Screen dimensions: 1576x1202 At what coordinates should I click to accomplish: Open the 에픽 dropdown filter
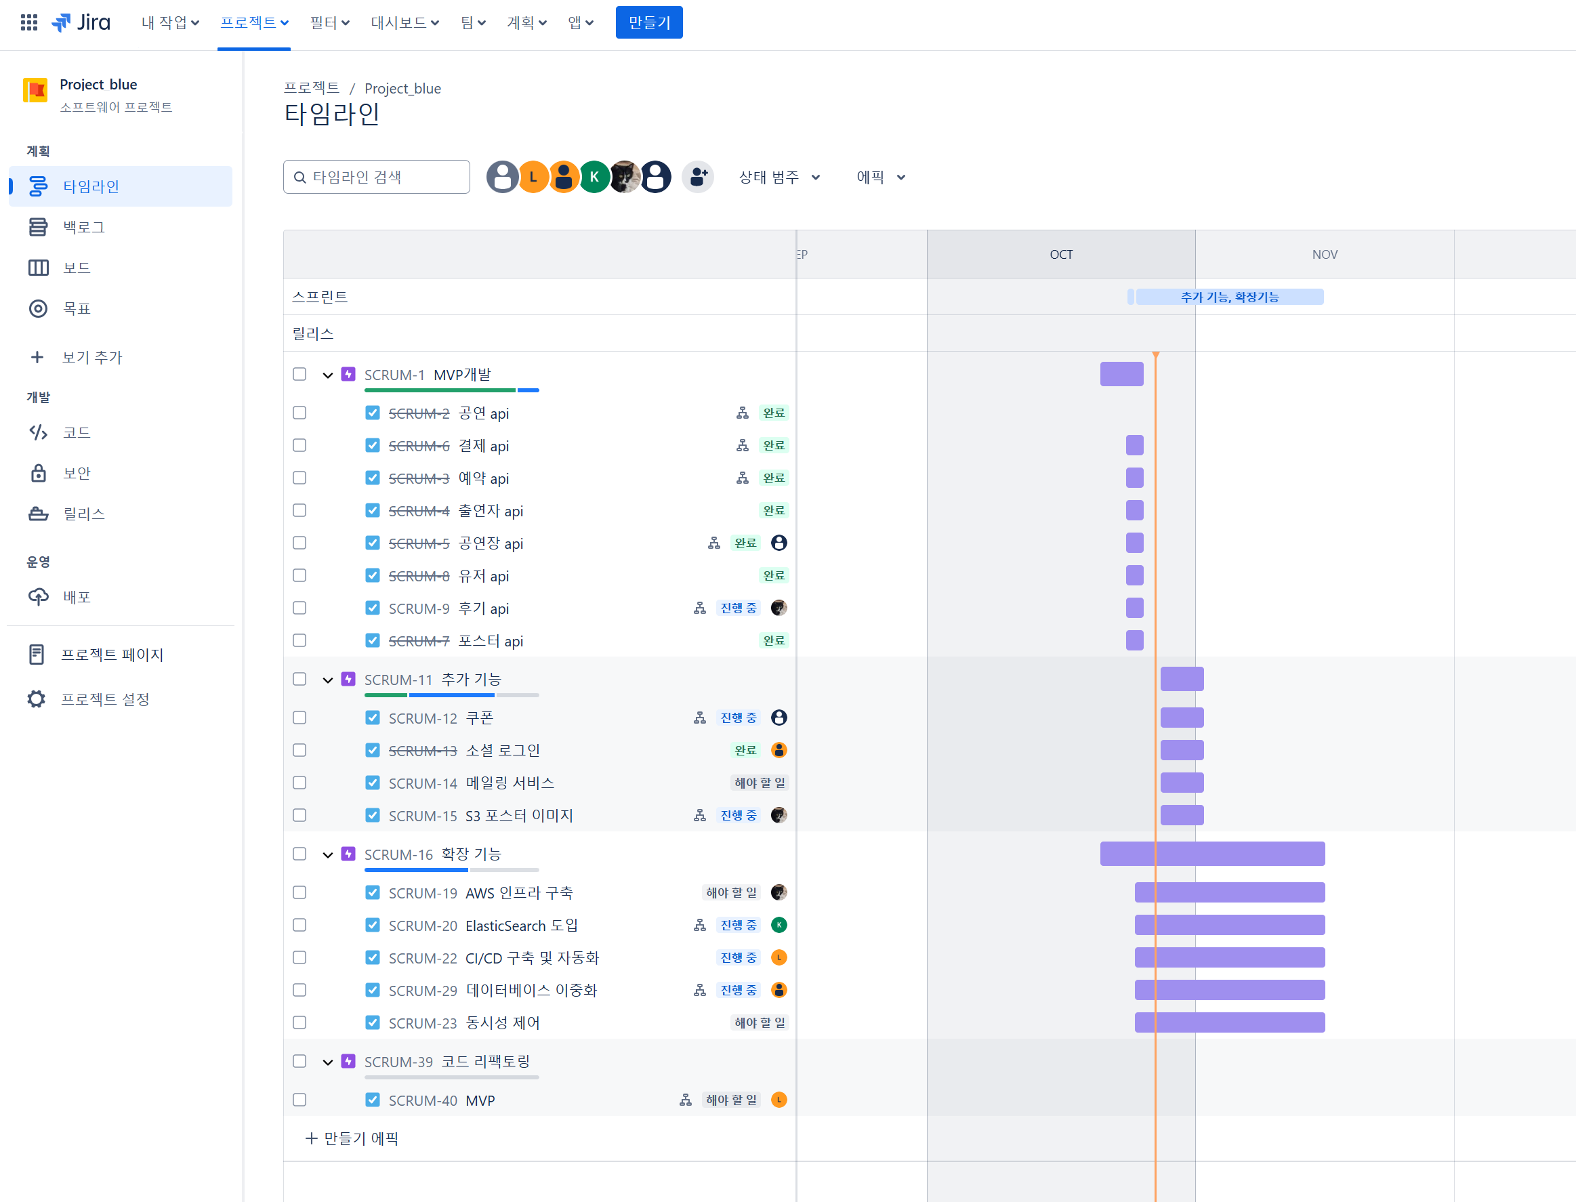pos(881,177)
